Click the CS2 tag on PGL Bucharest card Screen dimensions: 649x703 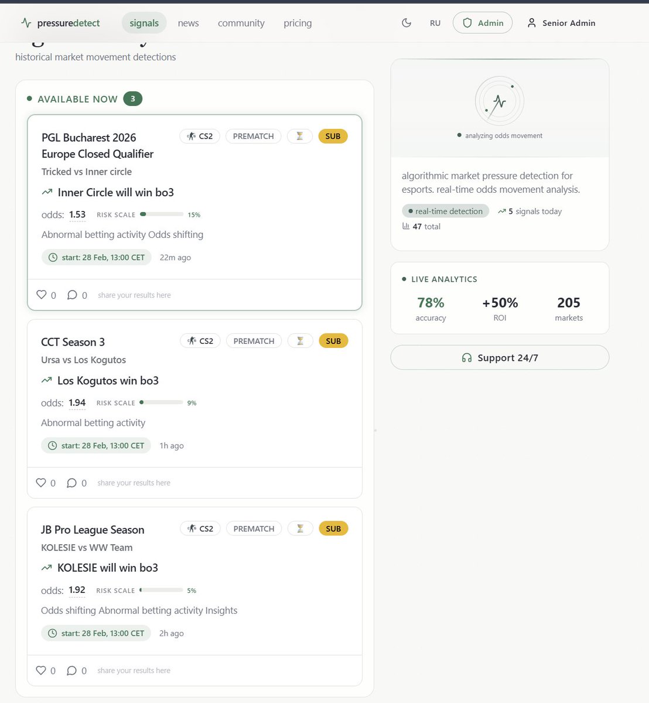pyautogui.click(x=200, y=136)
